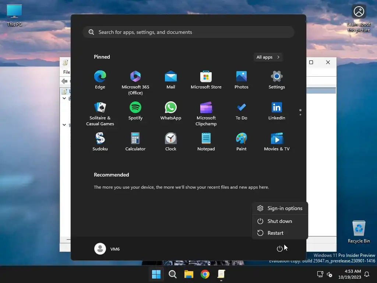Screen dimensions: 377x283
Task: Open Spotify
Action: pos(135,111)
